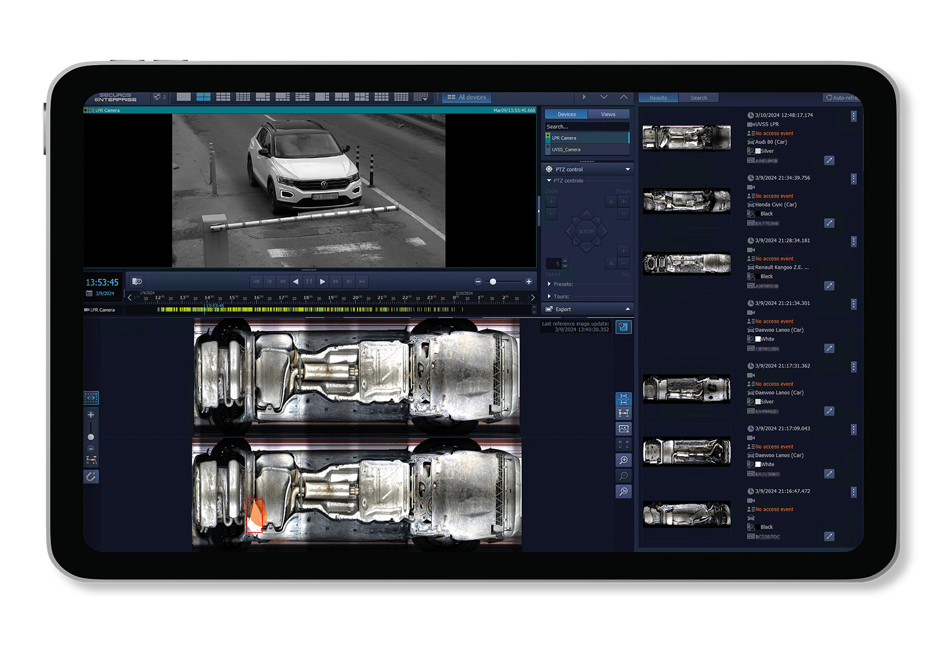
Task: Click the play forward button
Action: [322, 281]
